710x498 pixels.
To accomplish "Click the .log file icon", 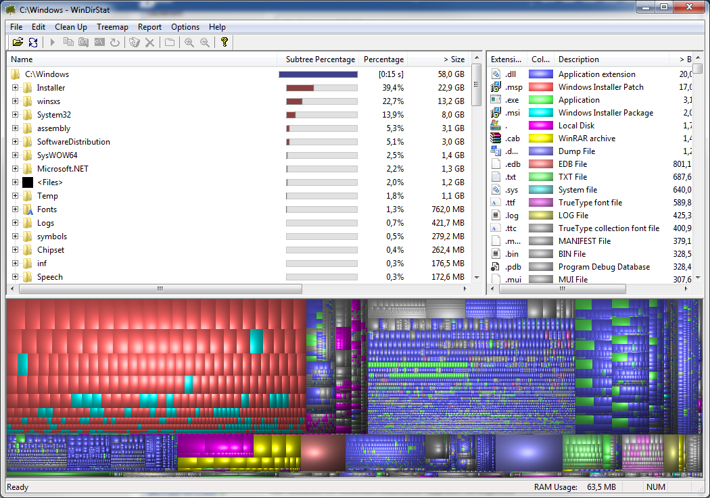I will pos(496,215).
